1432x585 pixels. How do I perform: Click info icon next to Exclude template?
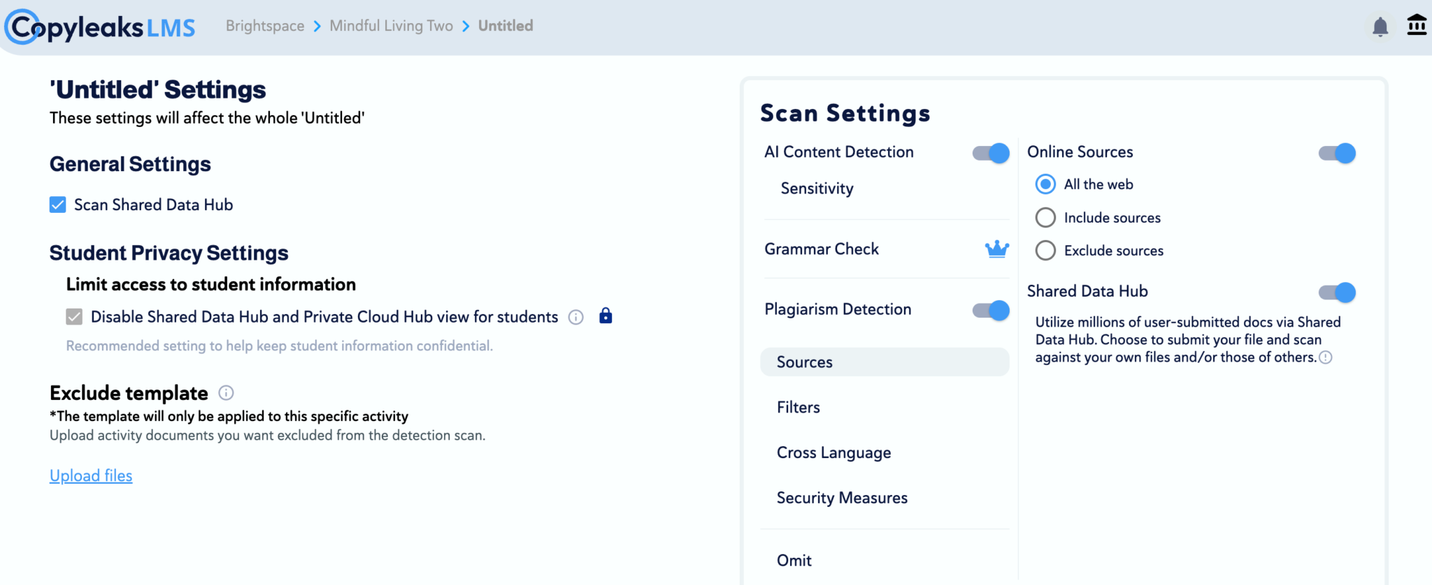tap(226, 393)
